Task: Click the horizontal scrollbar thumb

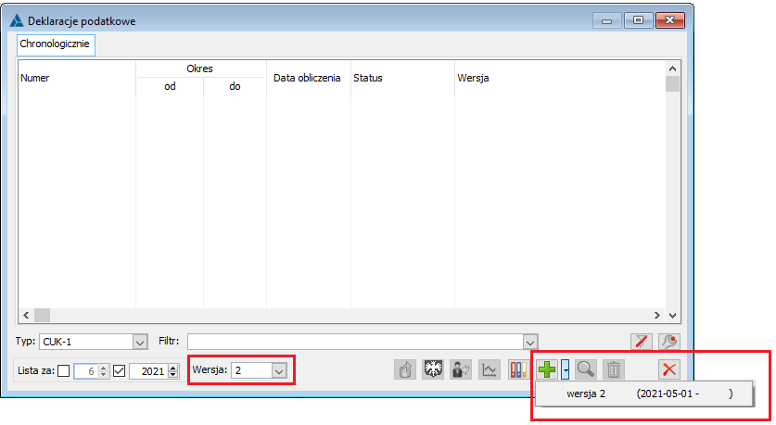Action: (42, 316)
